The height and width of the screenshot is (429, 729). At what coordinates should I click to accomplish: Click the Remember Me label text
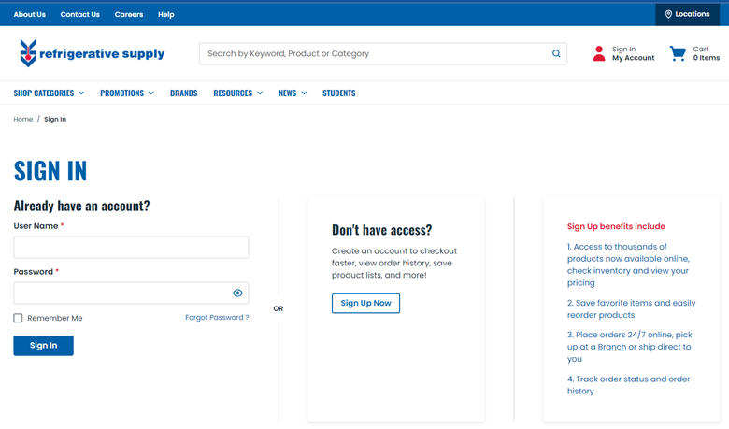[x=55, y=318]
